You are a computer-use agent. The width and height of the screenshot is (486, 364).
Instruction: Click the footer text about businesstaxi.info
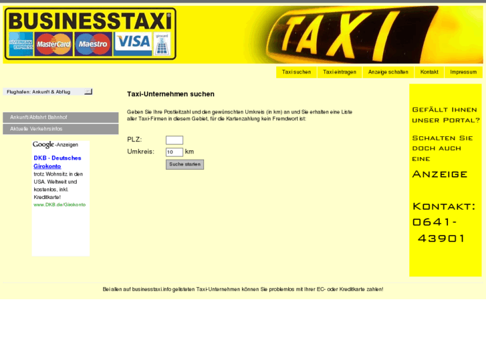243,289
